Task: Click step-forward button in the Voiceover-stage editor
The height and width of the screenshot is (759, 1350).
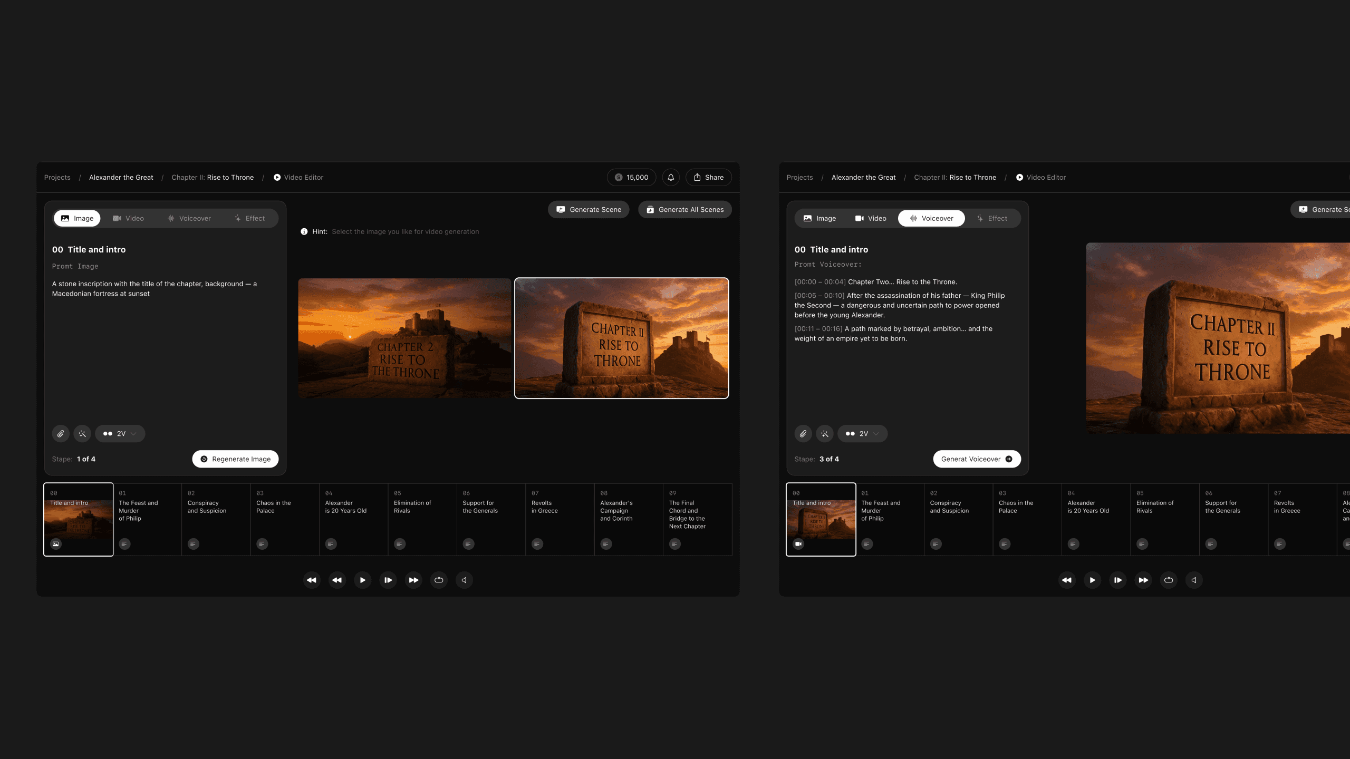Action: coord(1117,580)
